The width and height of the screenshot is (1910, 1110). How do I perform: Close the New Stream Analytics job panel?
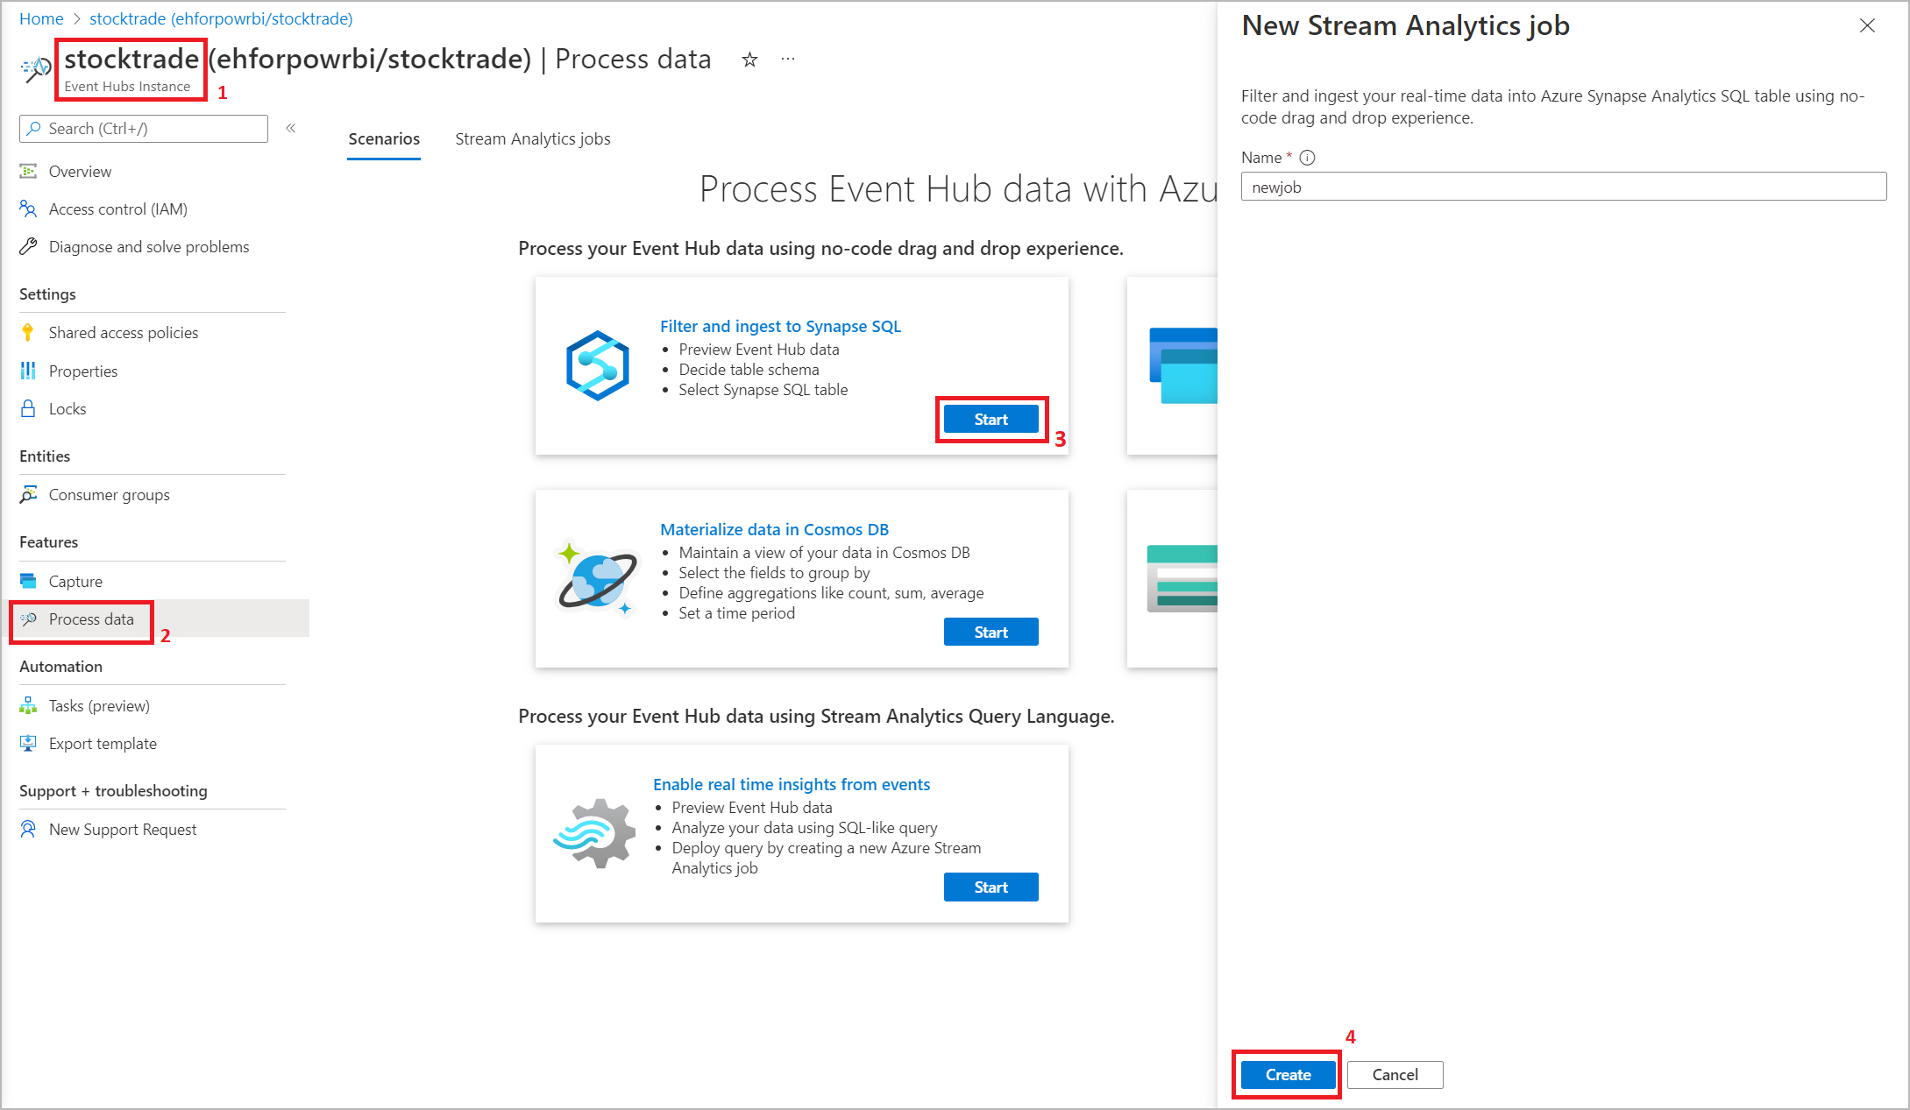(1867, 26)
